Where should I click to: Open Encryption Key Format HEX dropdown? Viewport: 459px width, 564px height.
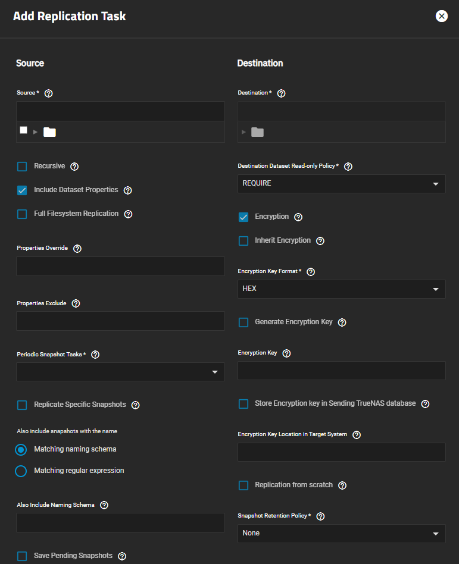click(x=341, y=289)
